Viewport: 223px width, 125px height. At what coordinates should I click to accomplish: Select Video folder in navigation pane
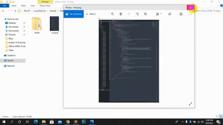[11, 50]
